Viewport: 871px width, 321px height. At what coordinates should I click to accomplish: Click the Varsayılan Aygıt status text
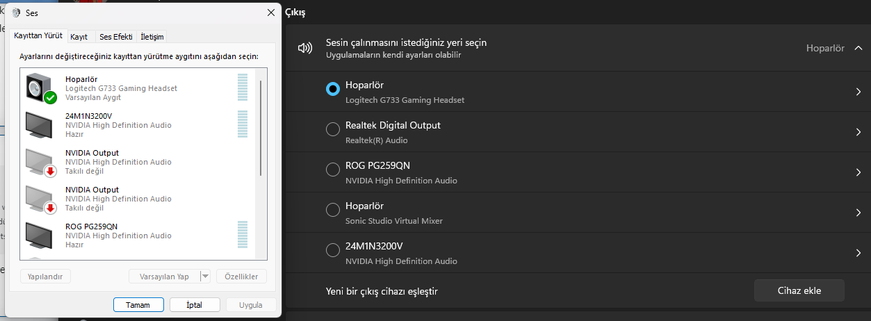click(93, 97)
